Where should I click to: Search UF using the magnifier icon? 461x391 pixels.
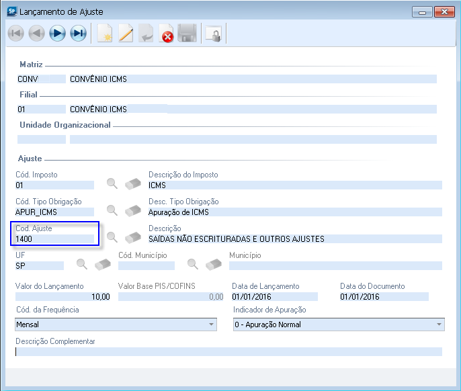(x=81, y=265)
